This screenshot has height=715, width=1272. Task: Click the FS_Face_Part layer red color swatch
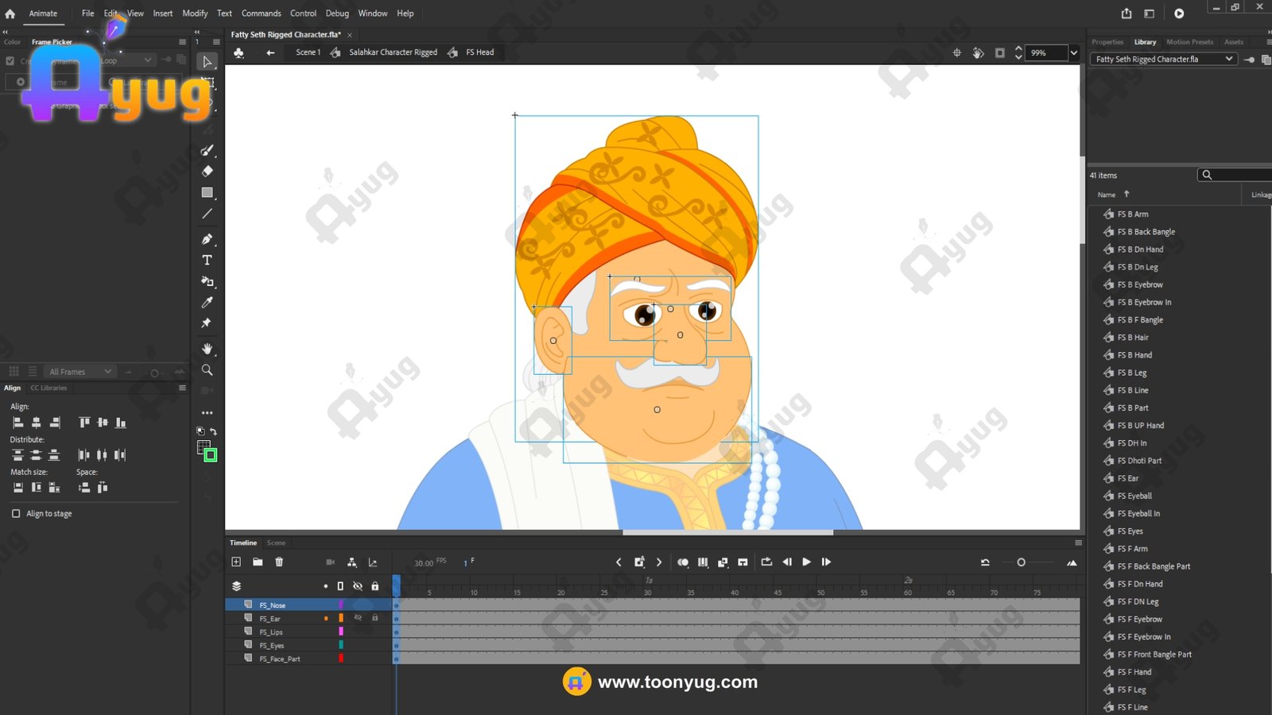coord(341,658)
